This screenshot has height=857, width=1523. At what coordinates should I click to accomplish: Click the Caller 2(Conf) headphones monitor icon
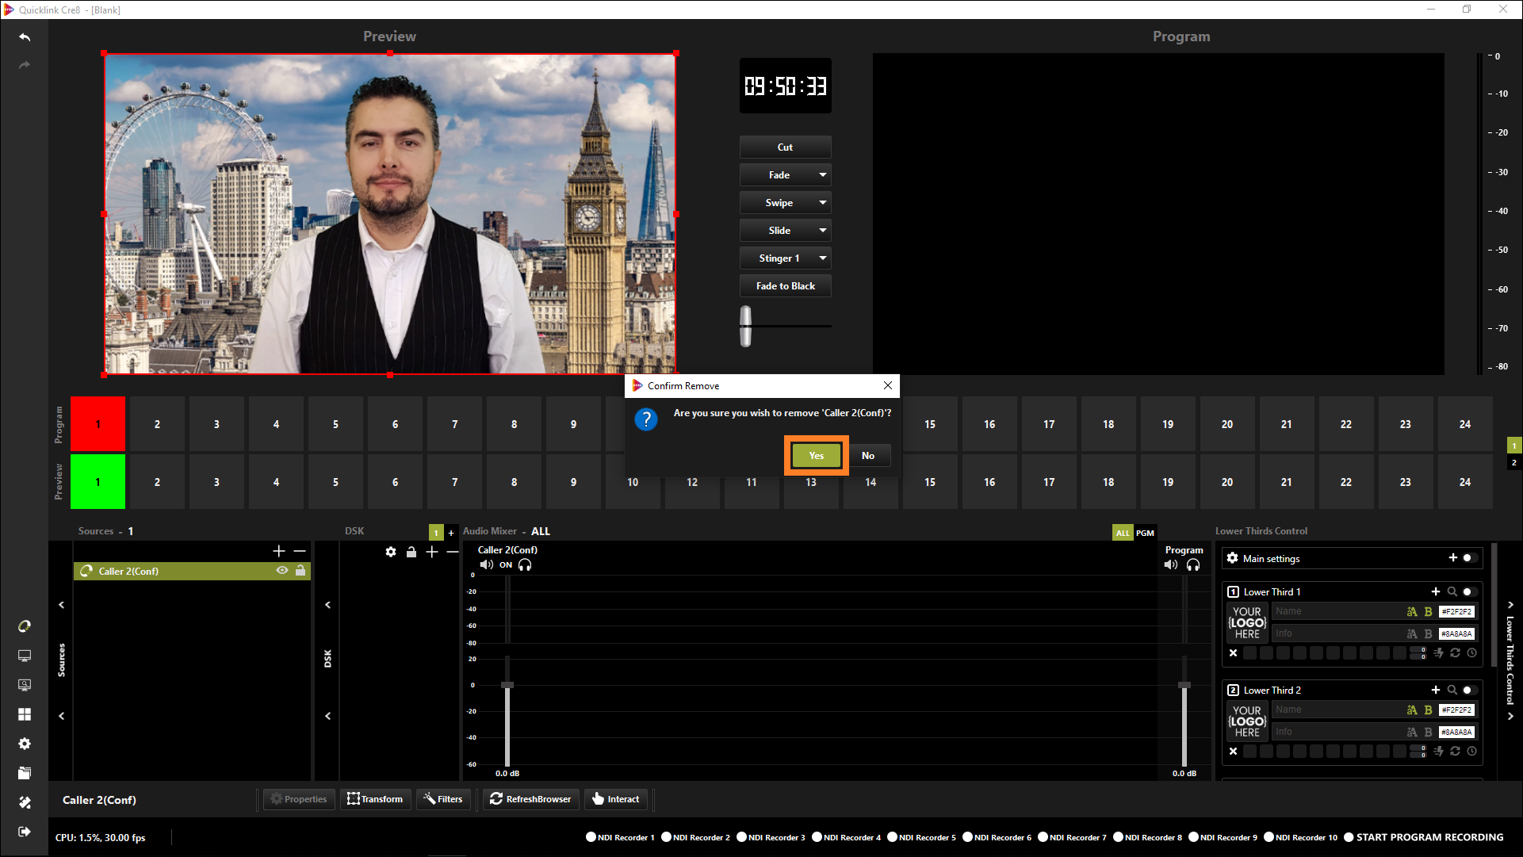525,565
